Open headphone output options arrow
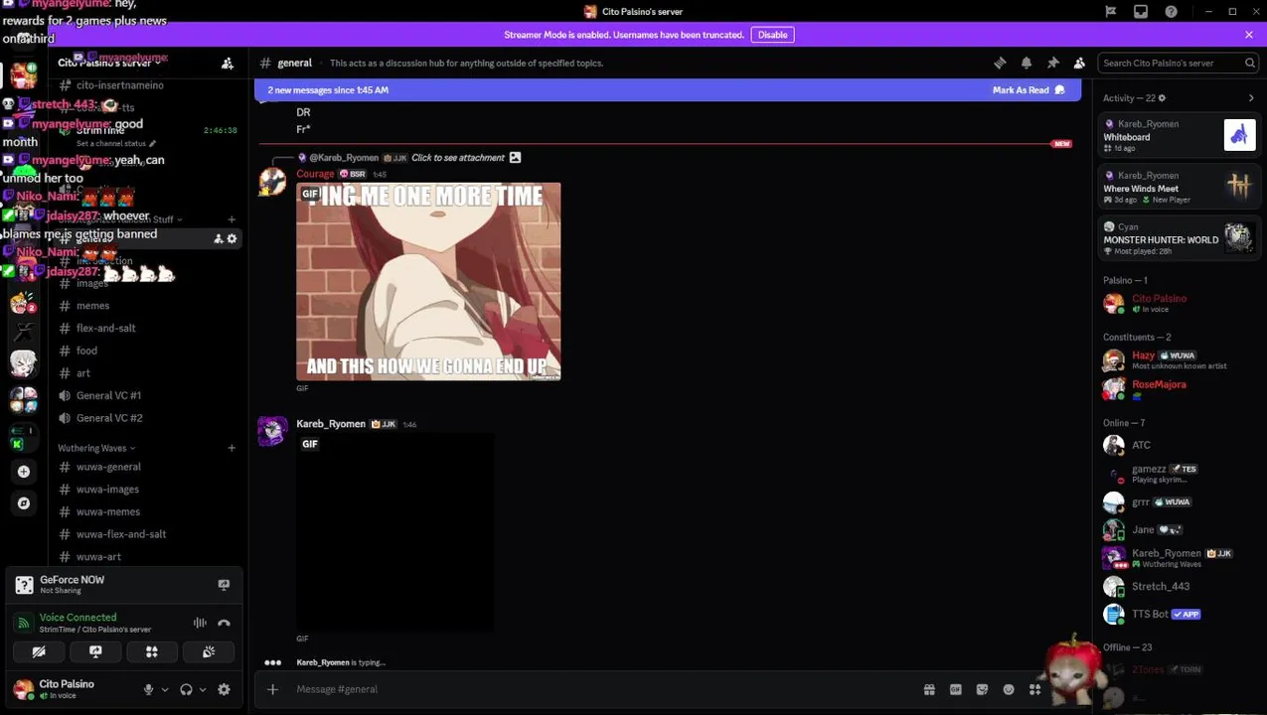The height and width of the screenshot is (715, 1267). [203, 689]
